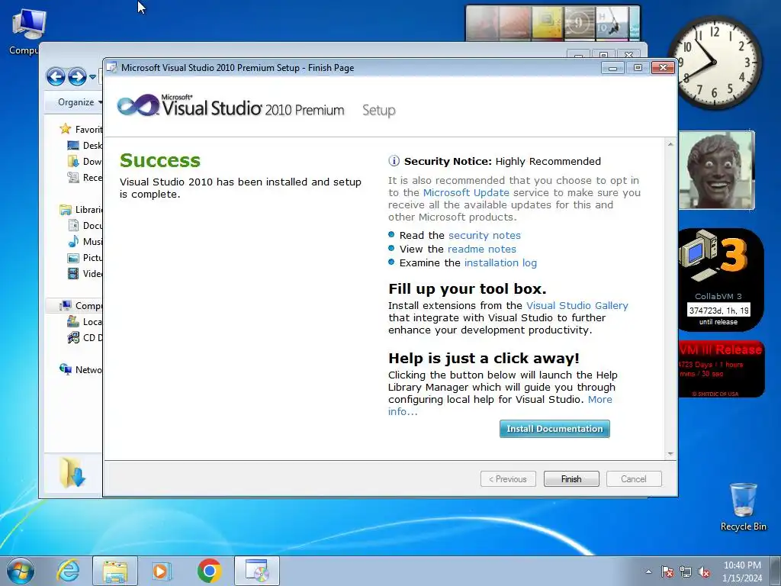Open the installation log link
Screen dimensions: 781x586
(500, 262)
